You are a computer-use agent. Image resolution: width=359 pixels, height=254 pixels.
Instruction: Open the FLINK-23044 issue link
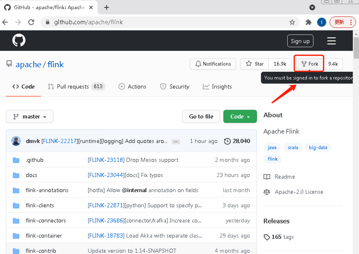[106, 175]
